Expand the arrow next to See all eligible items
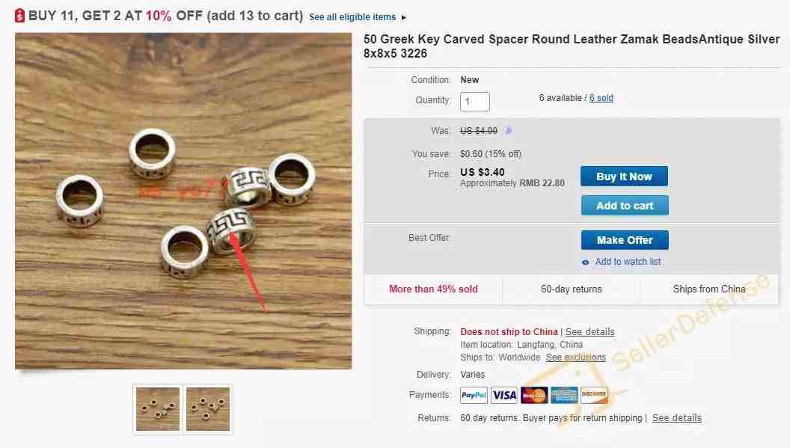This screenshot has height=448, width=790. [403, 18]
